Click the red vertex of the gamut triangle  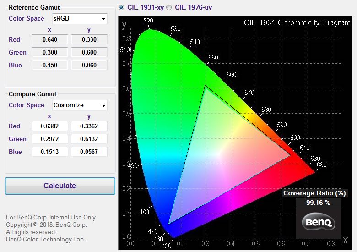click(290, 155)
